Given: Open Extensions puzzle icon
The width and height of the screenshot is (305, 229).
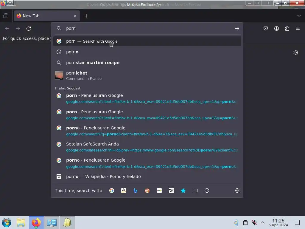Looking at the screenshot, I should point(287,28).
